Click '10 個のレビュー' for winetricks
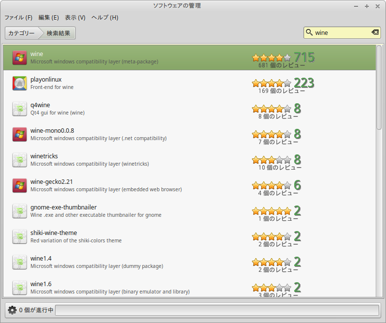 279,168
